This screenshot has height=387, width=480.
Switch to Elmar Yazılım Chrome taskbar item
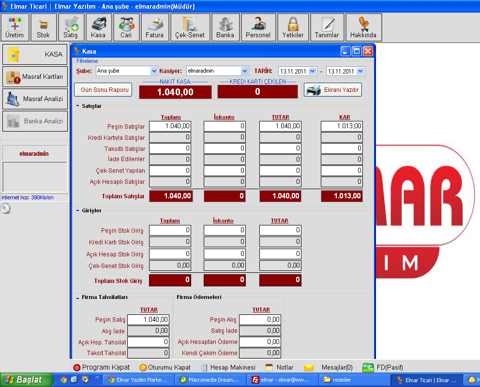pos(139,380)
